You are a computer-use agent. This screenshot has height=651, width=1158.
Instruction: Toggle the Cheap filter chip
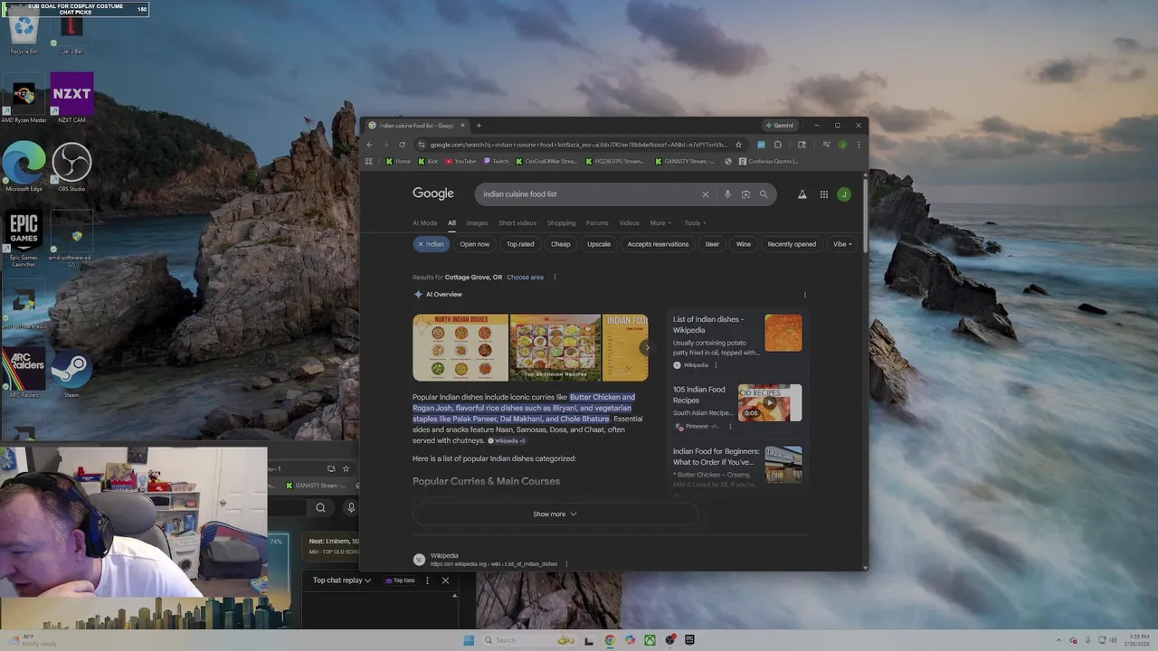click(561, 244)
